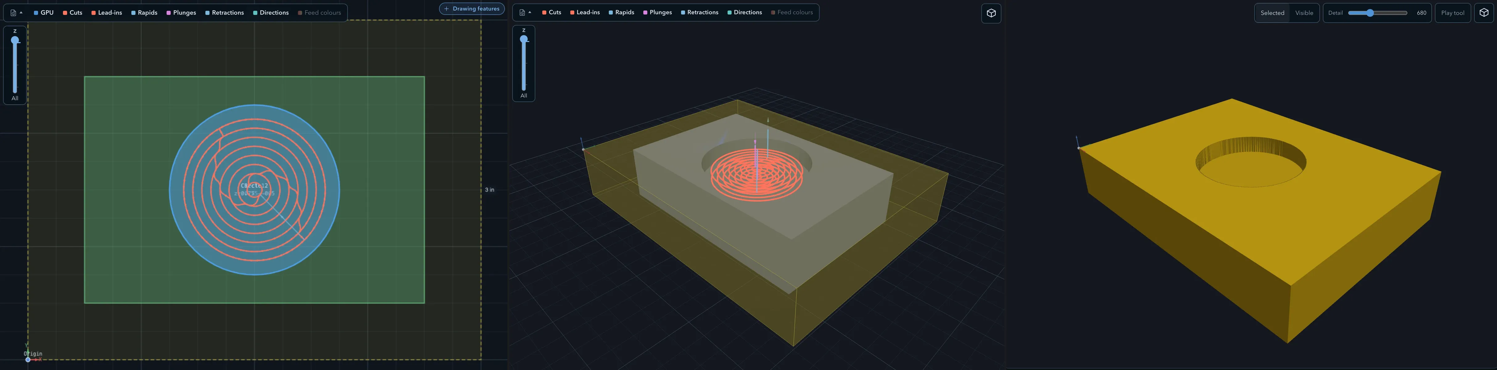Click the Drawing features button

click(x=472, y=9)
